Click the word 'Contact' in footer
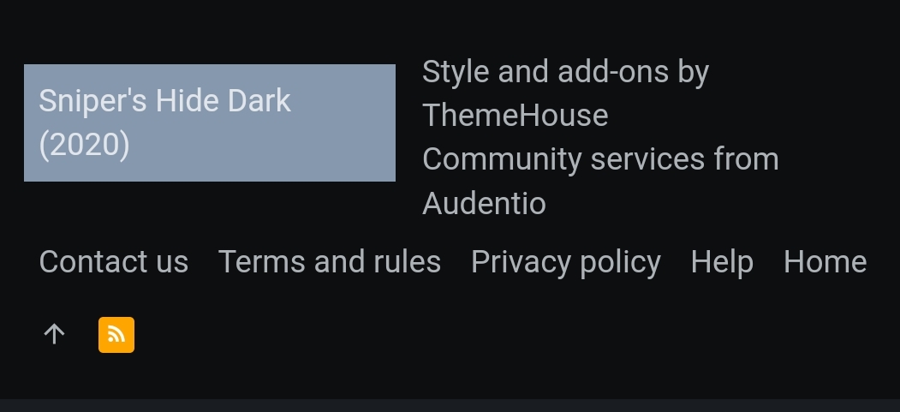This screenshot has height=412, width=900. tap(86, 261)
